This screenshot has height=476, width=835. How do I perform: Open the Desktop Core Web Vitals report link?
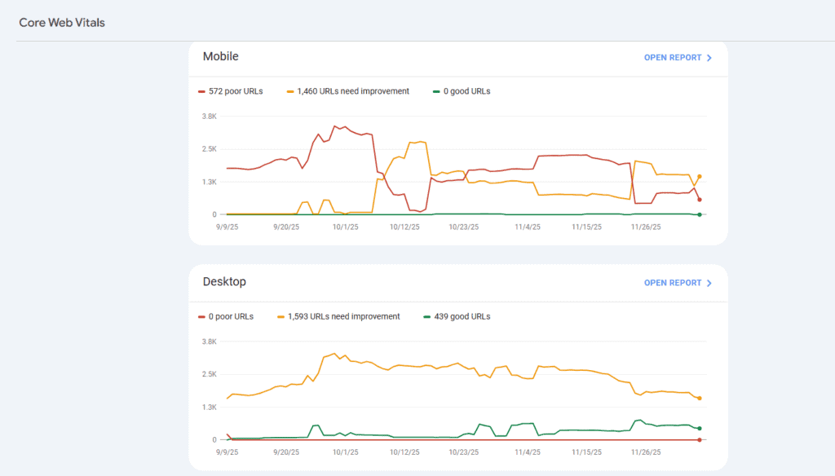pyautogui.click(x=672, y=283)
